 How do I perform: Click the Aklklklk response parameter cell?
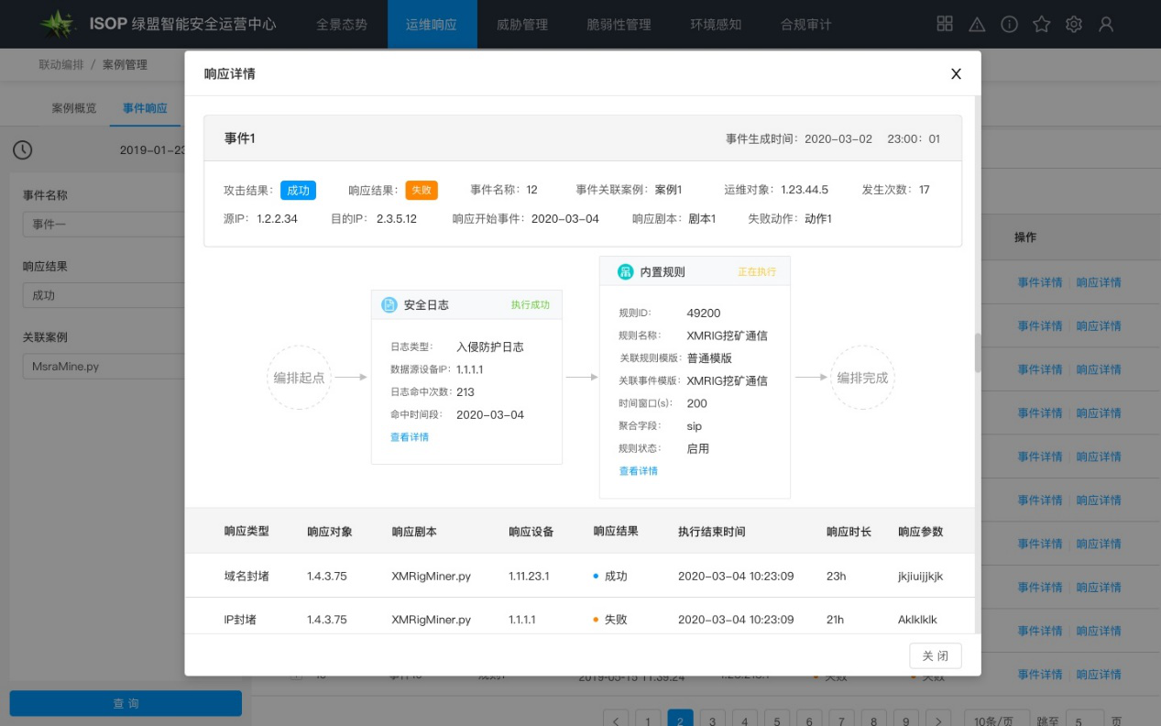pyautogui.click(x=918, y=620)
